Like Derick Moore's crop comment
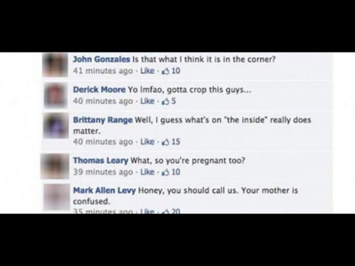The height and width of the screenshot is (266, 355). 148,101
